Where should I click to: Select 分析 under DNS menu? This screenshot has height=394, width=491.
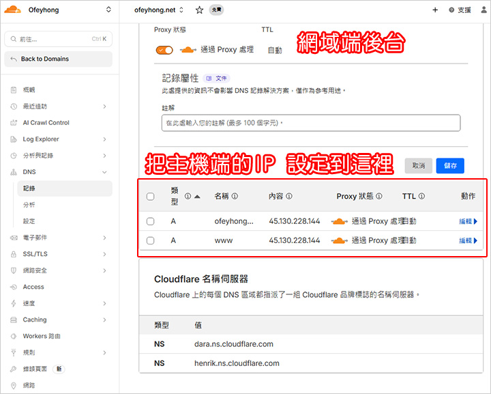tap(29, 205)
